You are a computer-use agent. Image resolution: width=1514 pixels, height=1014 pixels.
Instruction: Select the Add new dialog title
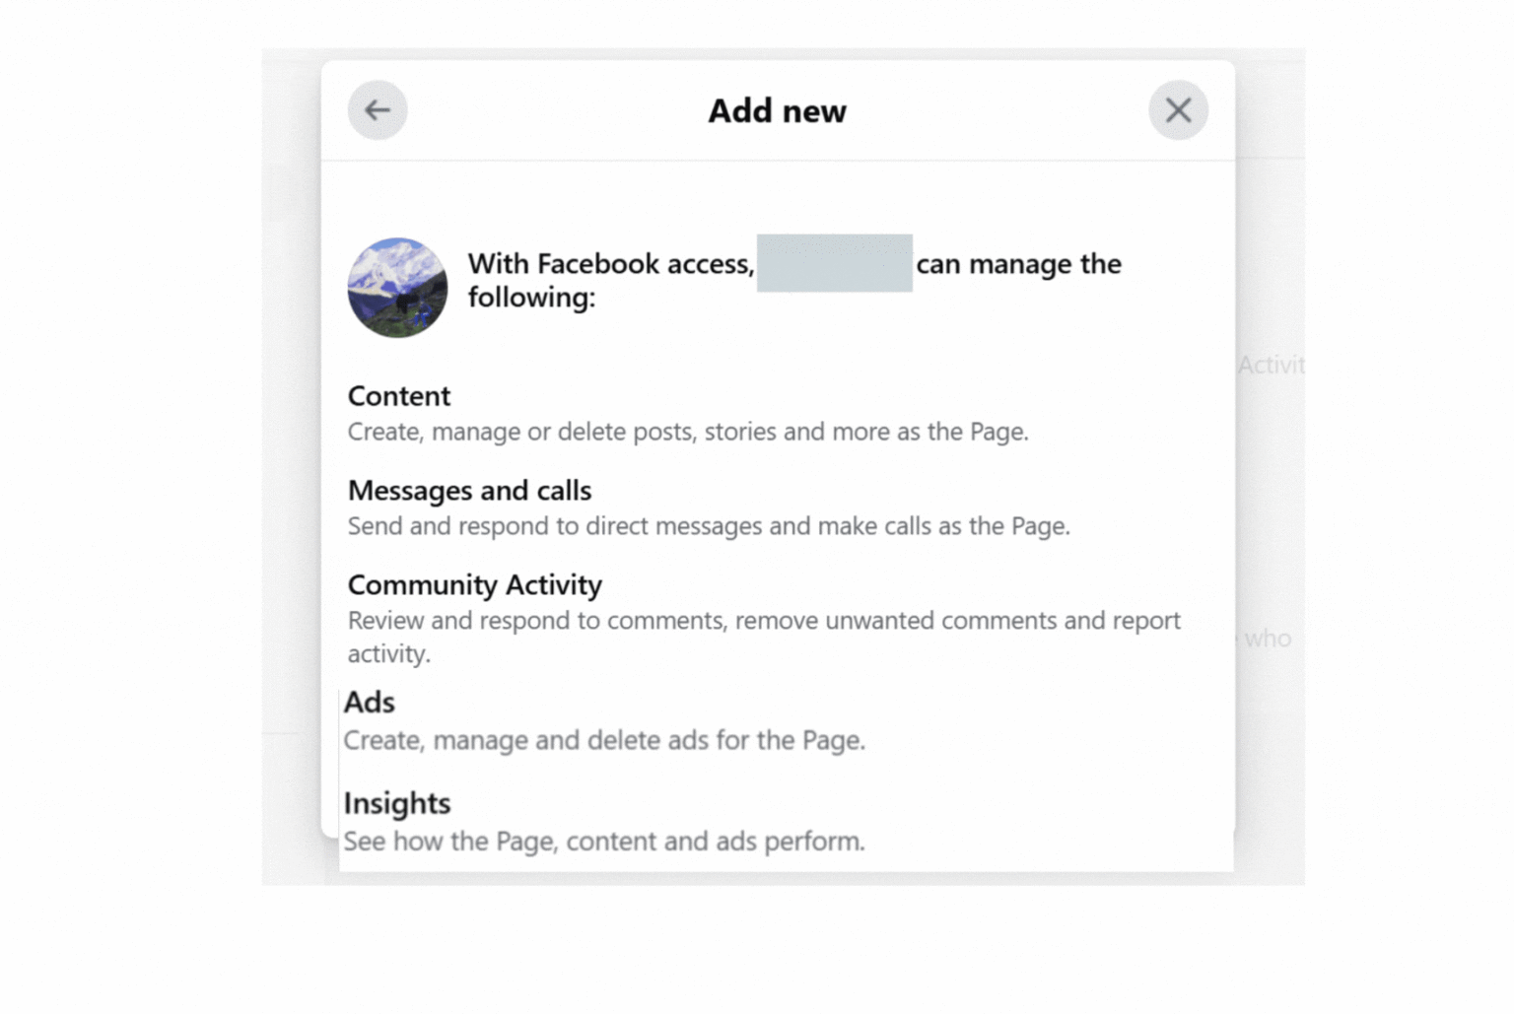777,110
